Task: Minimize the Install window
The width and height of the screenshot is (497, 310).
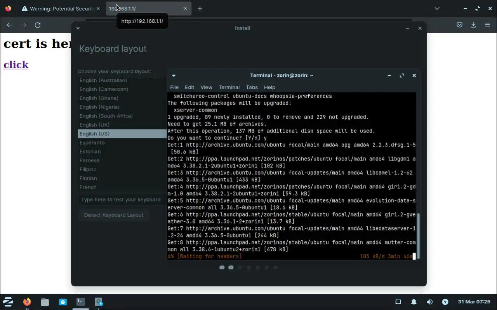Action: [408, 28]
